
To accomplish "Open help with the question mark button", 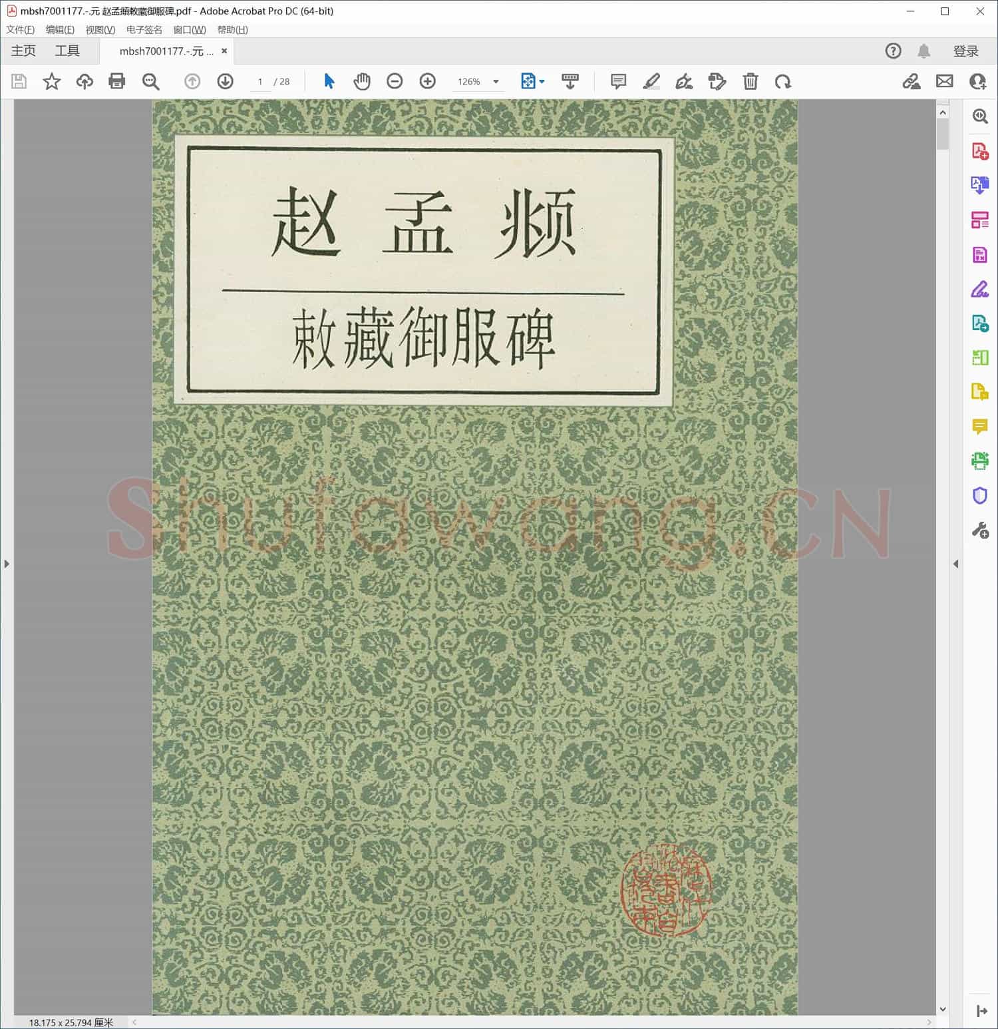I will (x=893, y=51).
